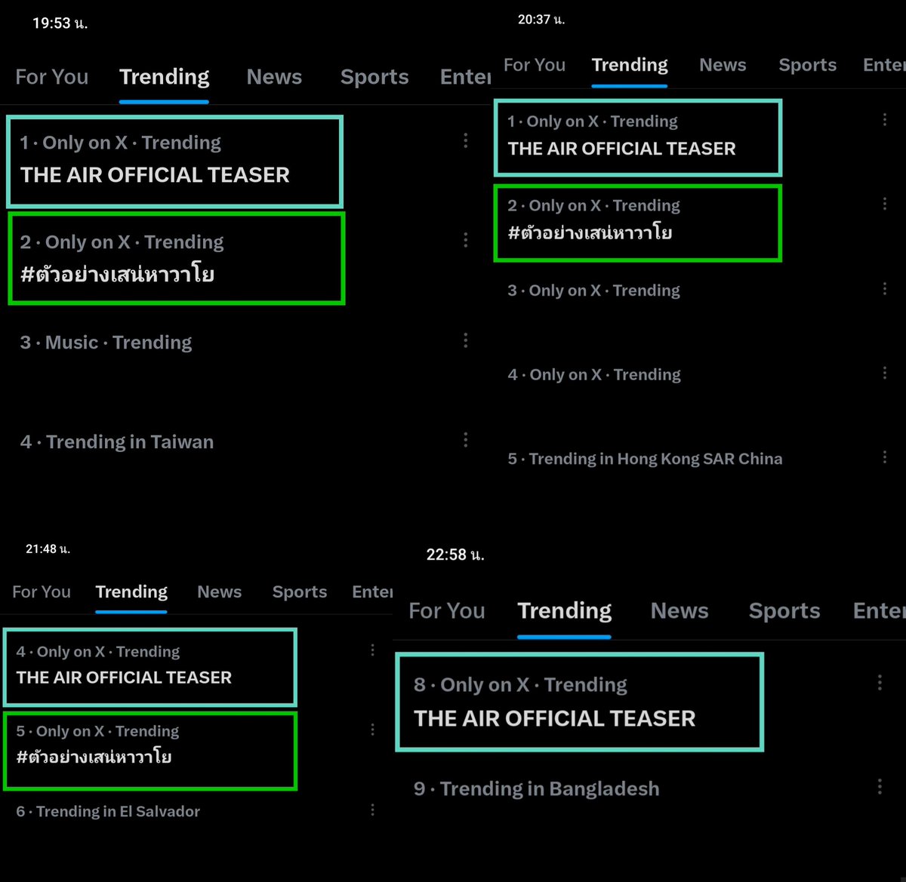This screenshot has width=906, height=882.
Task: Open Sports tab in 19:53 screenshot
Action: click(x=374, y=77)
